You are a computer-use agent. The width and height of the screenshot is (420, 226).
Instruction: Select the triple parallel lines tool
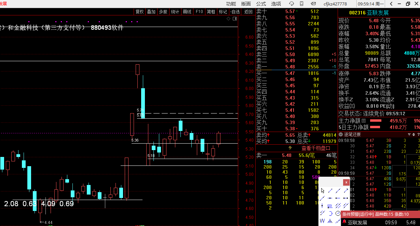click(x=338, y=205)
